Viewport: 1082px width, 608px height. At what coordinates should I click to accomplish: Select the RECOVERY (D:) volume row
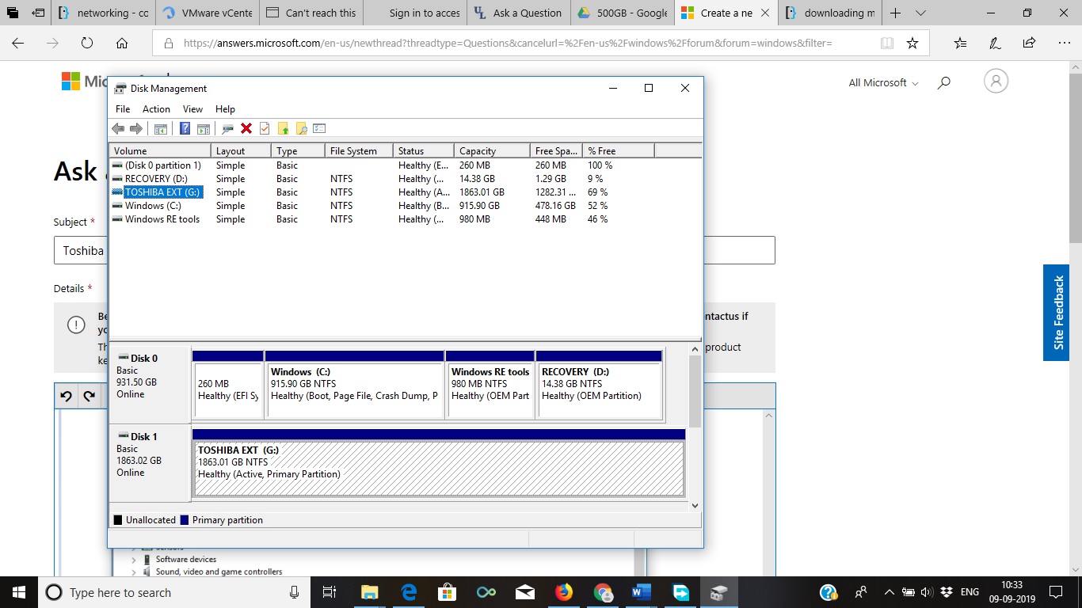(405, 179)
